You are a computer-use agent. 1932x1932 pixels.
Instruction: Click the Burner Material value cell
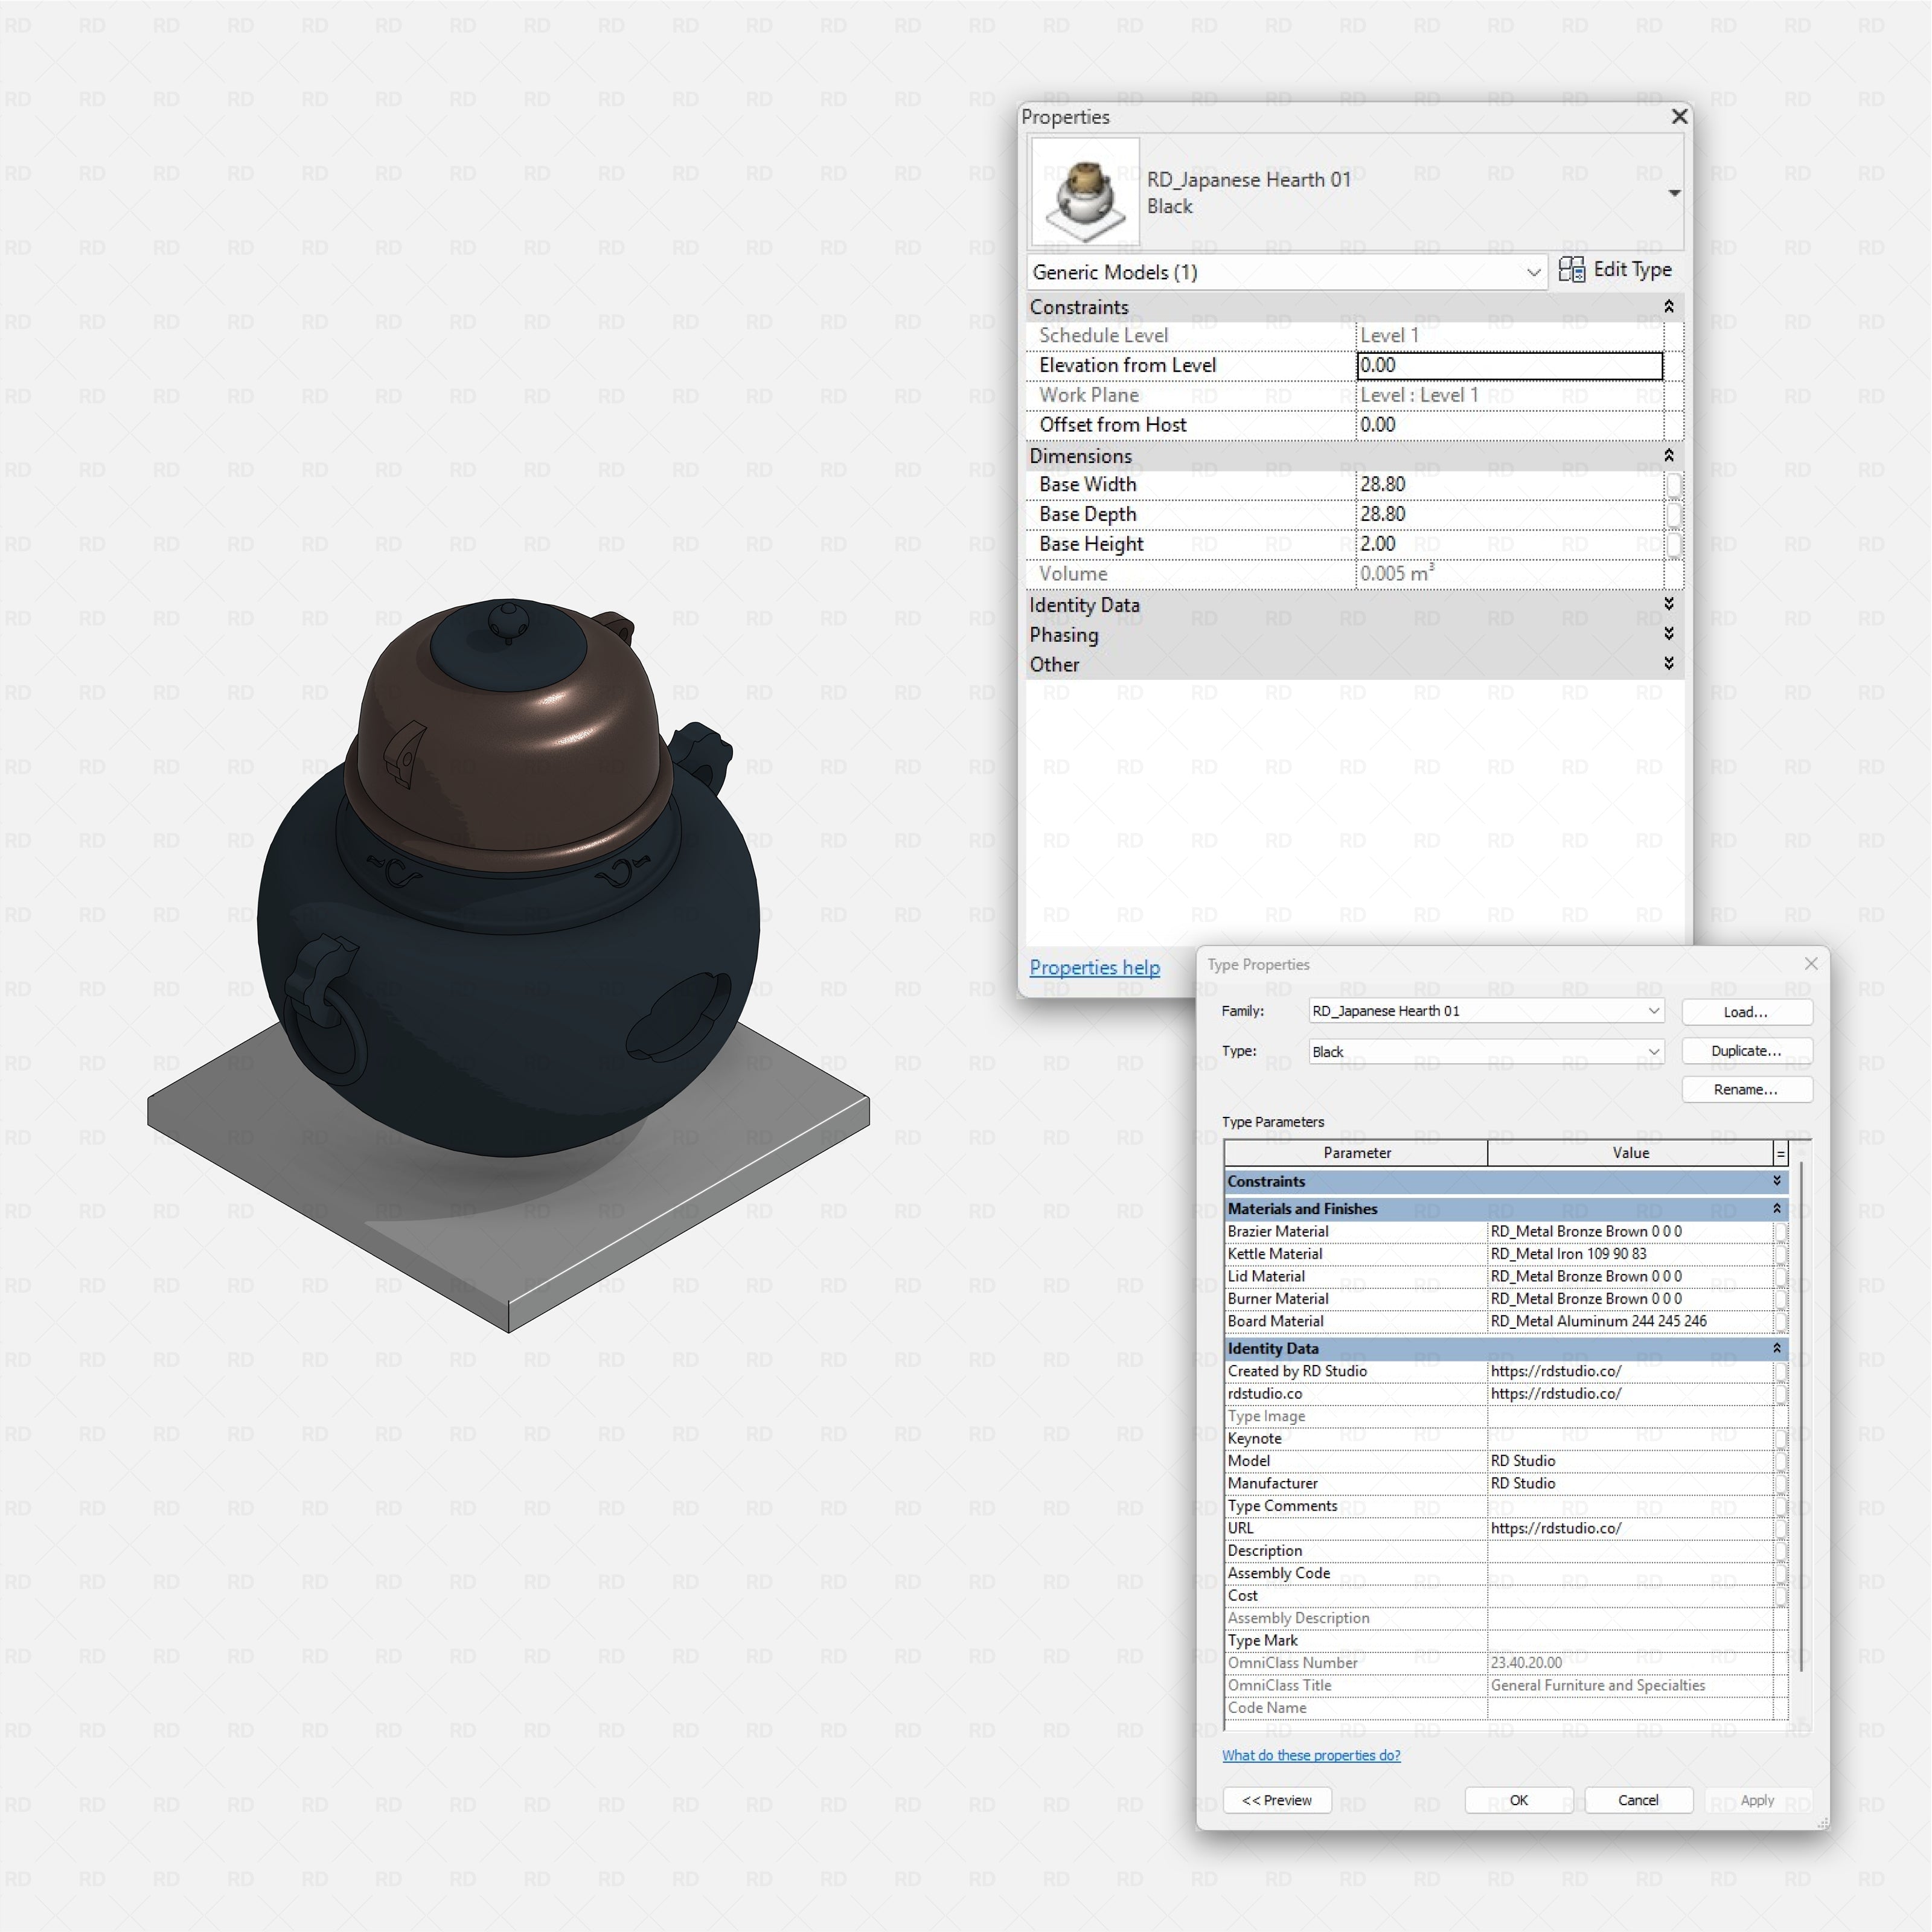coord(1629,1299)
